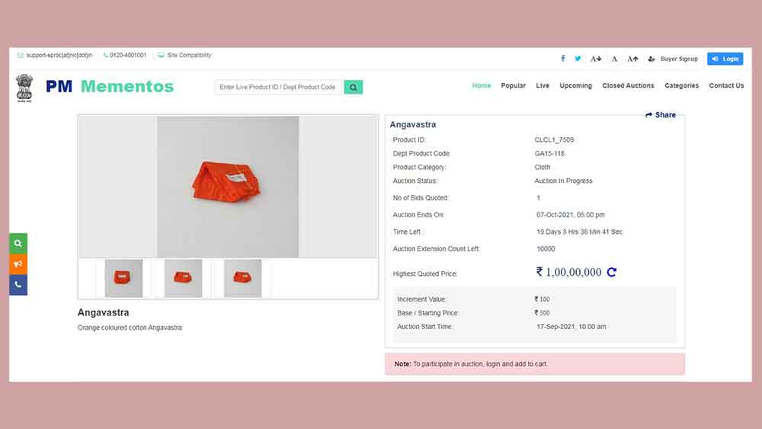Viewport: 762px width, 429px height.
Task: Go to Closed Auctions page
Action: (628, 86)
